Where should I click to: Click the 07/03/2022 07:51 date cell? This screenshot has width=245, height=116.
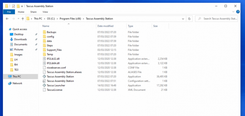[107, 81]
